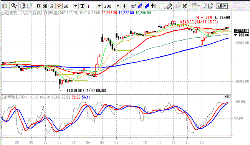Open the window layout template icon
The image size is (250, 145).
click(x=195, y=6)
